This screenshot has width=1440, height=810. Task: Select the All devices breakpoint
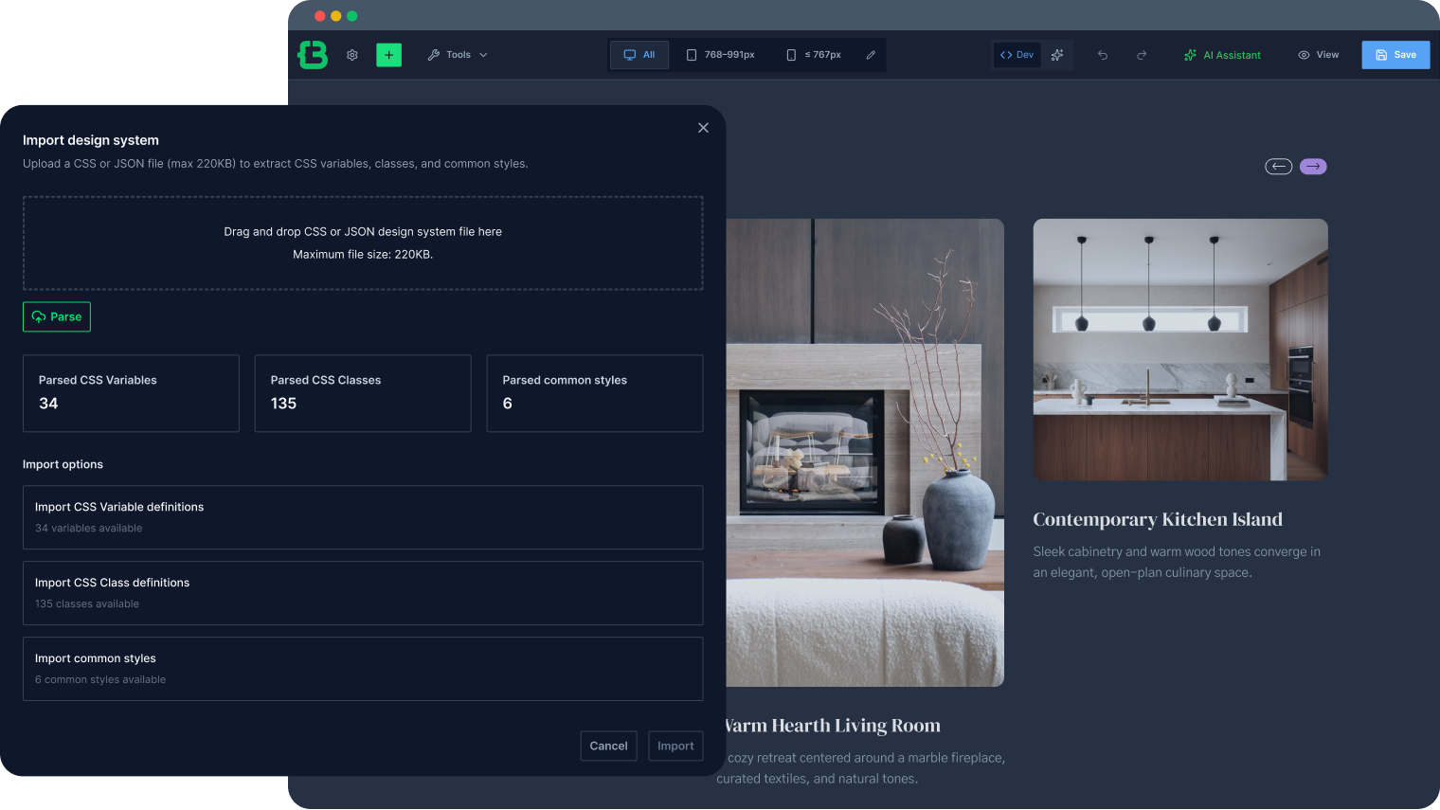point(639,55)
